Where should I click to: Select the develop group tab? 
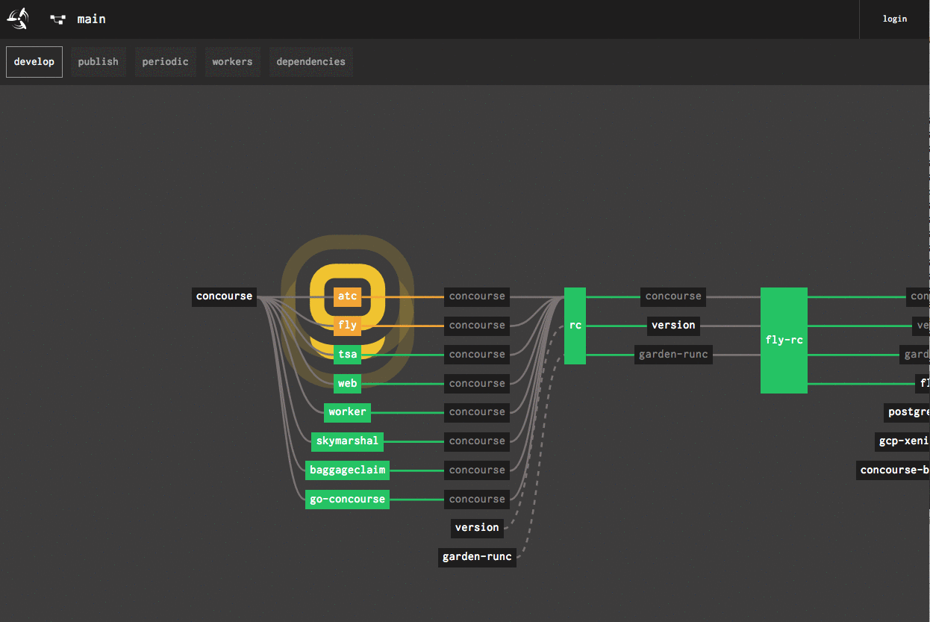click(34, 62)
